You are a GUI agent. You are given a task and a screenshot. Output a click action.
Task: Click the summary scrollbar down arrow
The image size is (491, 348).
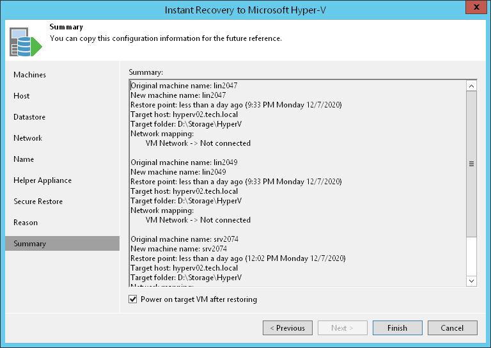click(471, 281)
